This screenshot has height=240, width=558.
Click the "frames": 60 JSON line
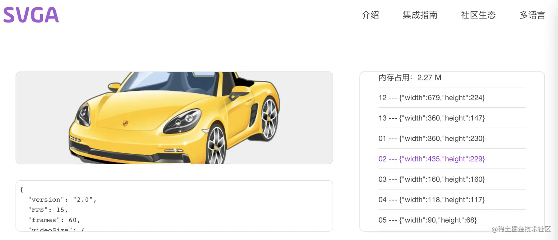pos(54,220)
